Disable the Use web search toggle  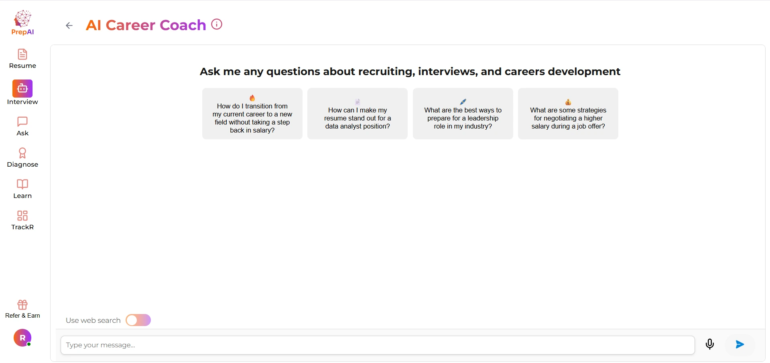[x=138, y=320]
